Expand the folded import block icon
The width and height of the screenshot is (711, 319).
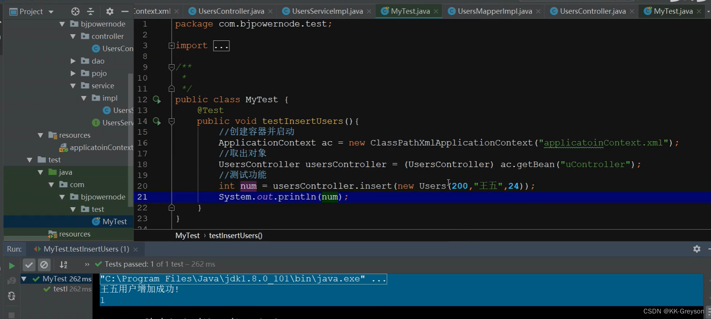[x=171, y=46]
